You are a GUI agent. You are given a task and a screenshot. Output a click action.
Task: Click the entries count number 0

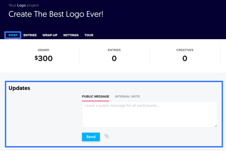click(x=114, y=58)
